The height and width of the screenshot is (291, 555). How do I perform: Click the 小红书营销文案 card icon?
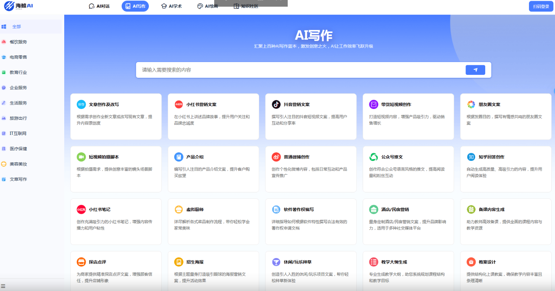point(179,105)
